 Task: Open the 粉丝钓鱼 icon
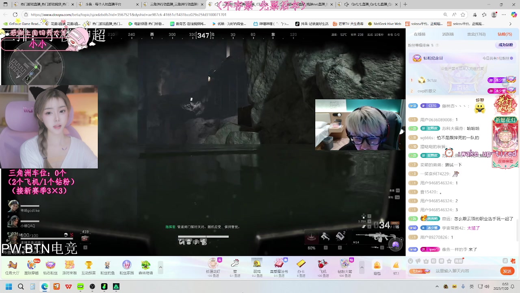[x=107, y=267]
